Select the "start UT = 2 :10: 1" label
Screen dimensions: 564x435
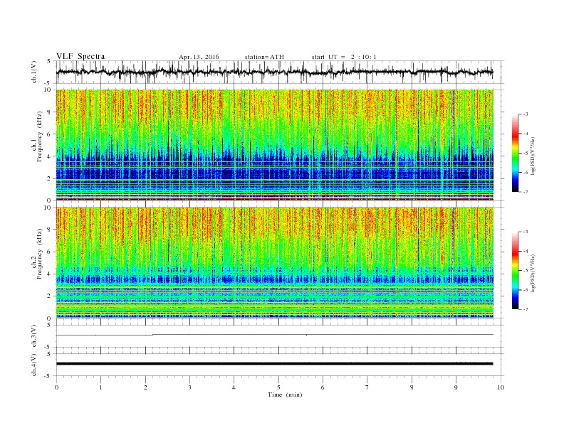point(344,57)
